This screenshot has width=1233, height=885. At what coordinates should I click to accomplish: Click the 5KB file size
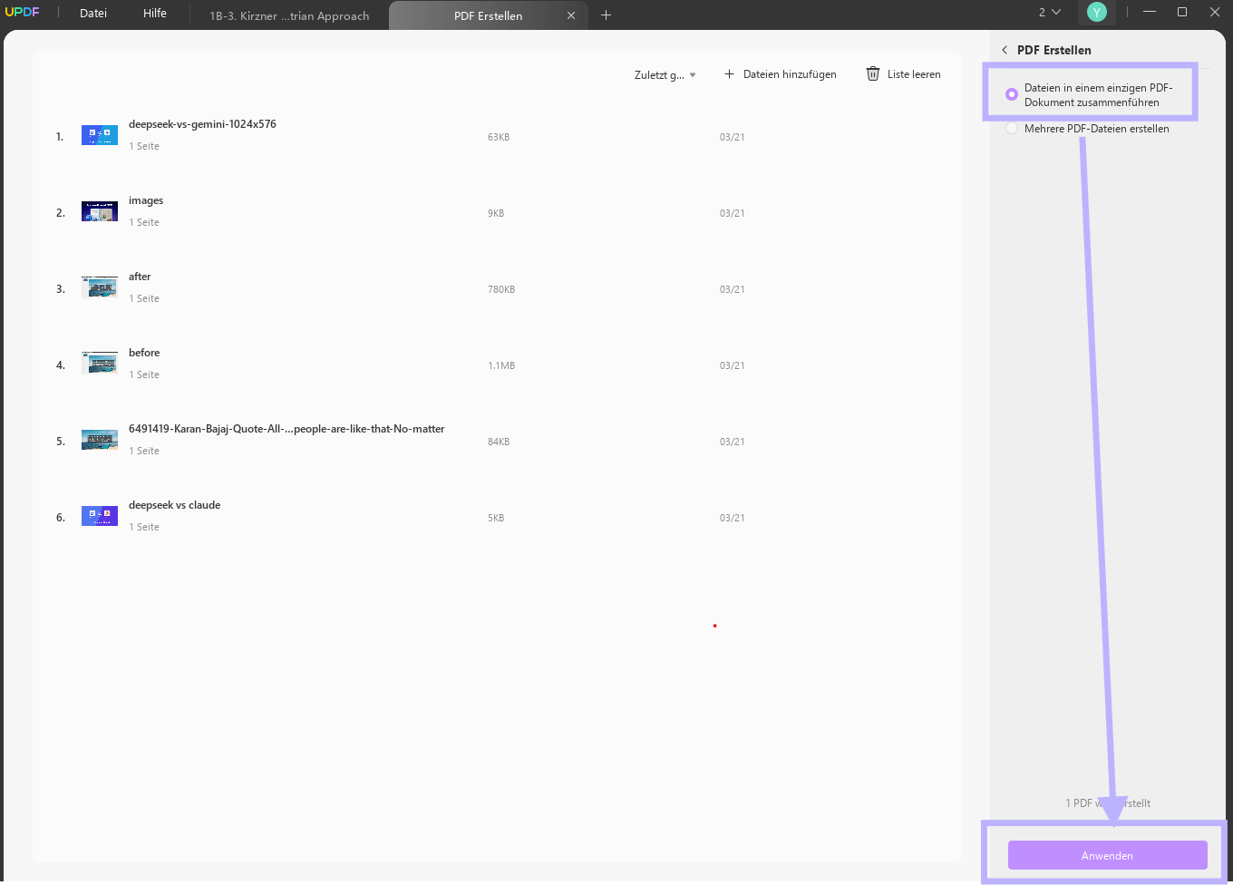(496, 519)
